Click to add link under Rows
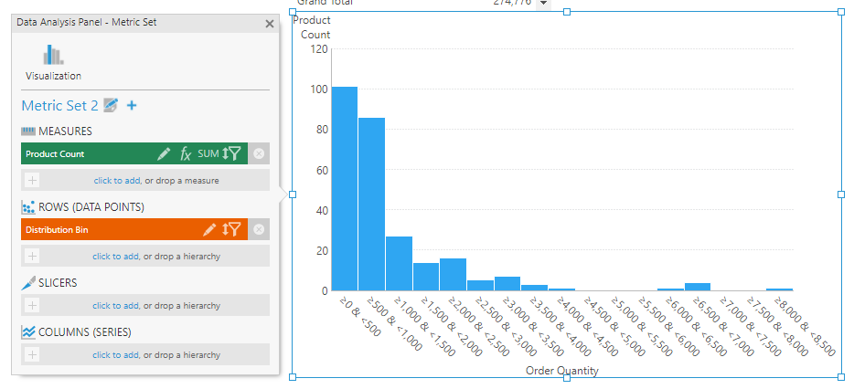The height and width of the screenshot is (389, 854). click(x=115, y=257)
